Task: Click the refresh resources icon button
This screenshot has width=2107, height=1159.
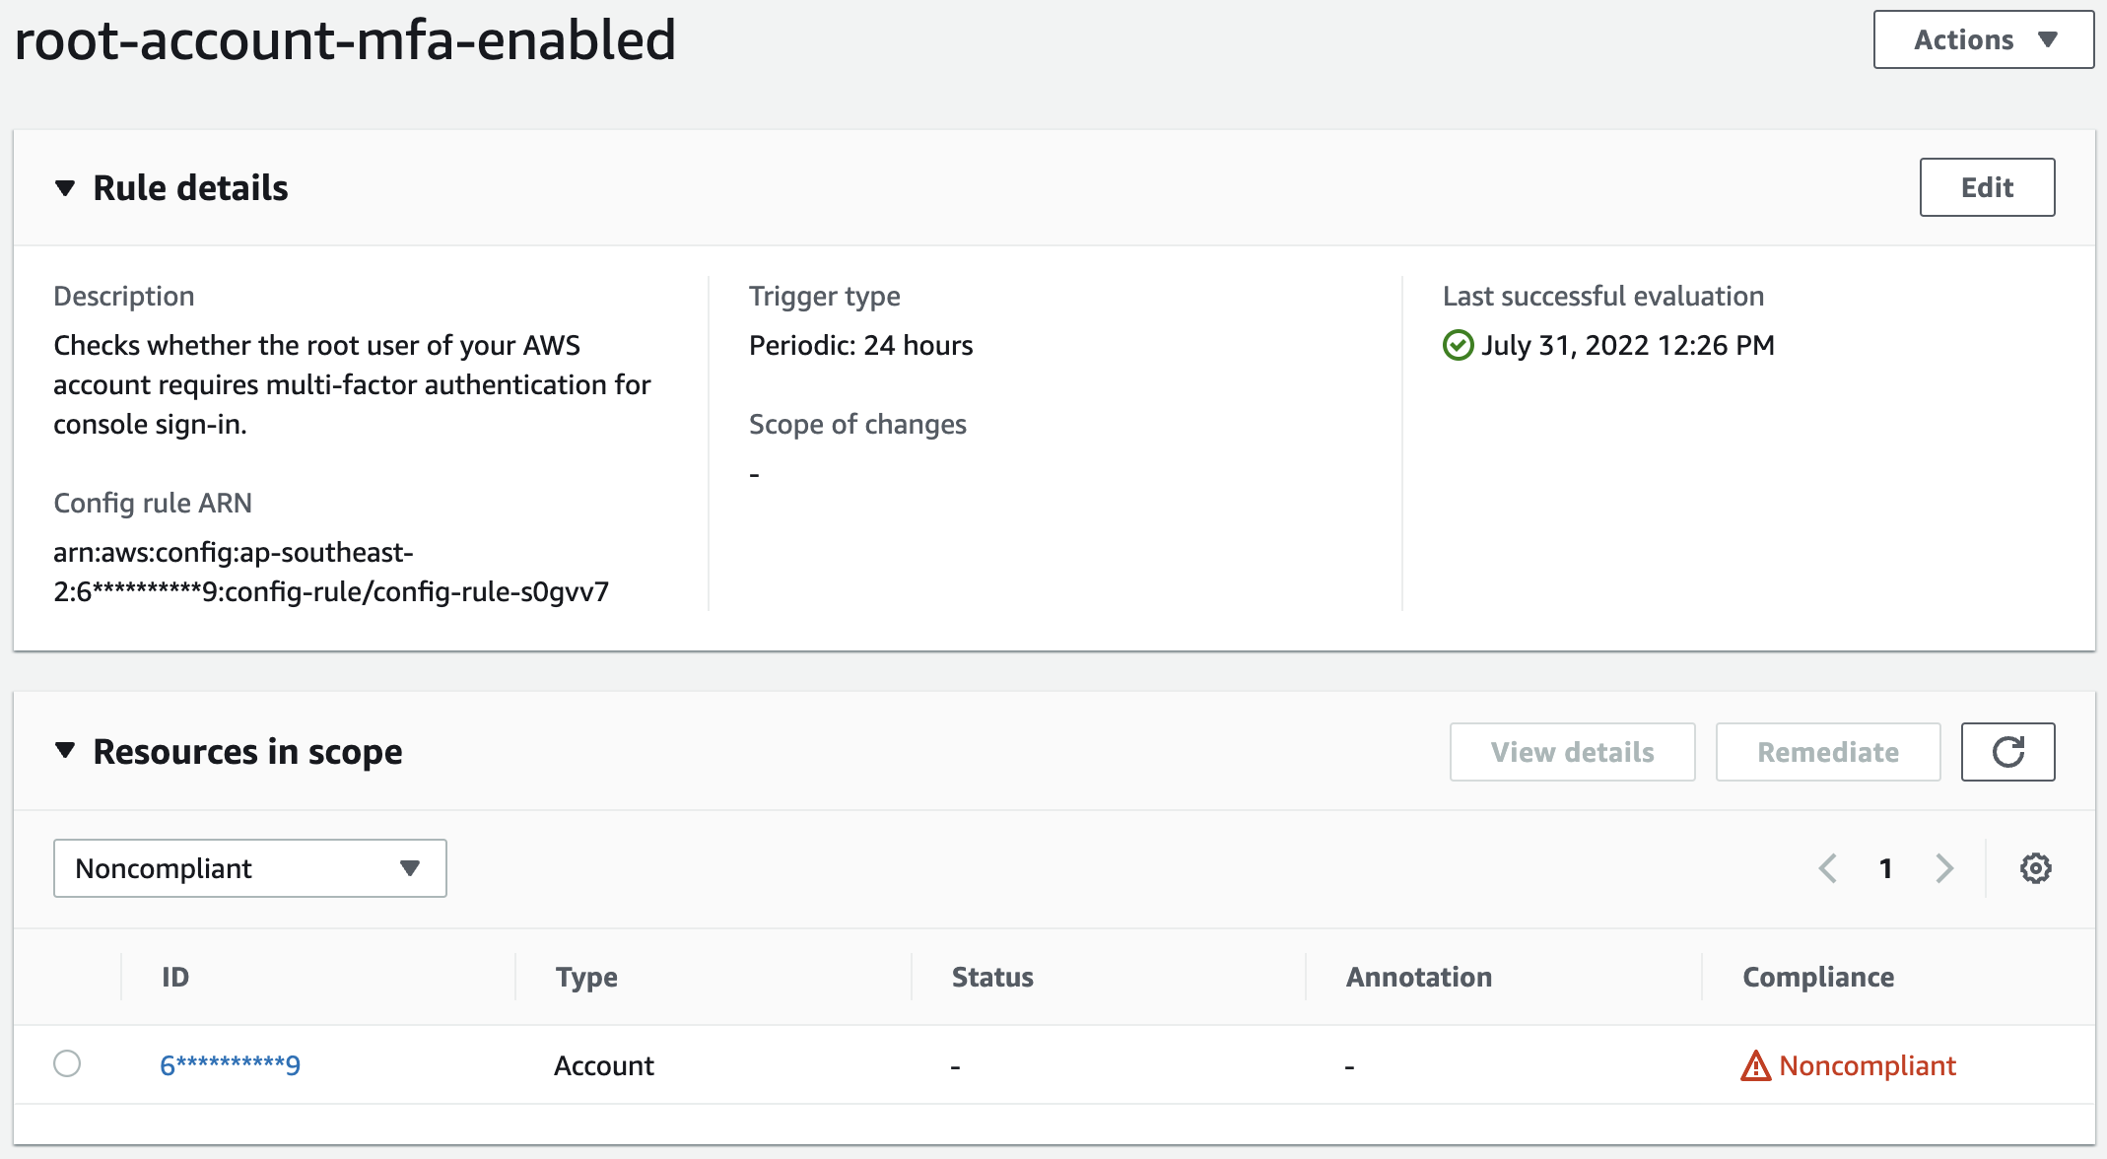Action: click(2007, 752)
